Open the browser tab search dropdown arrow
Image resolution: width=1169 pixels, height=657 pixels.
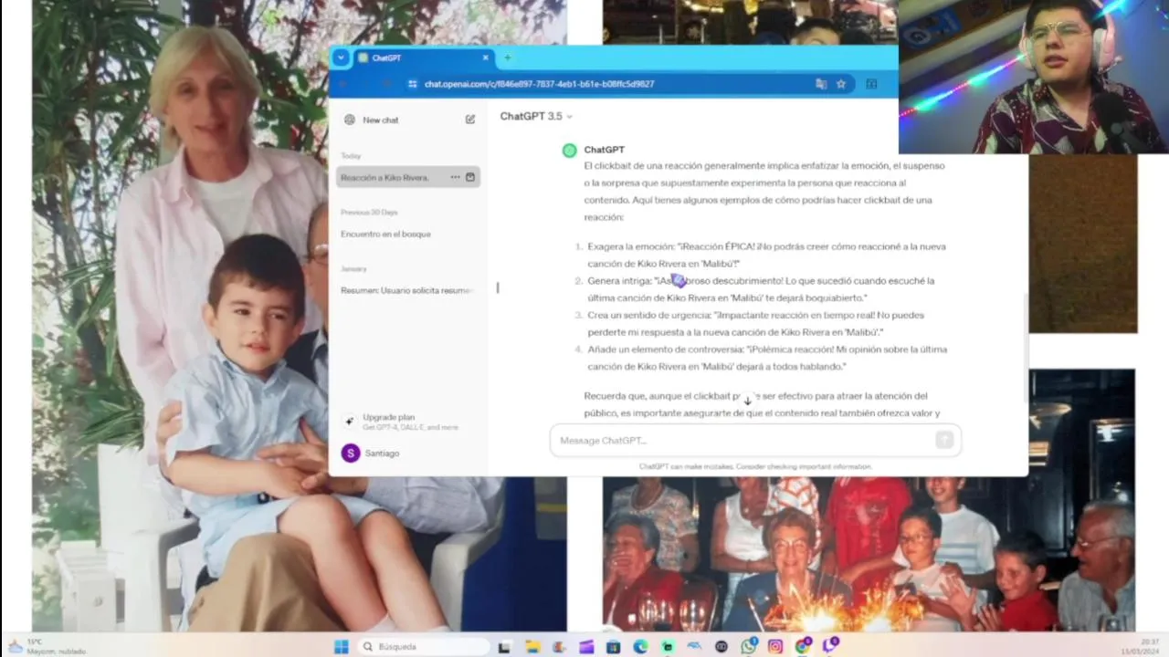coord(341,57)
